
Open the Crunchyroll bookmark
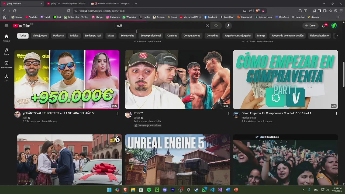244,17
